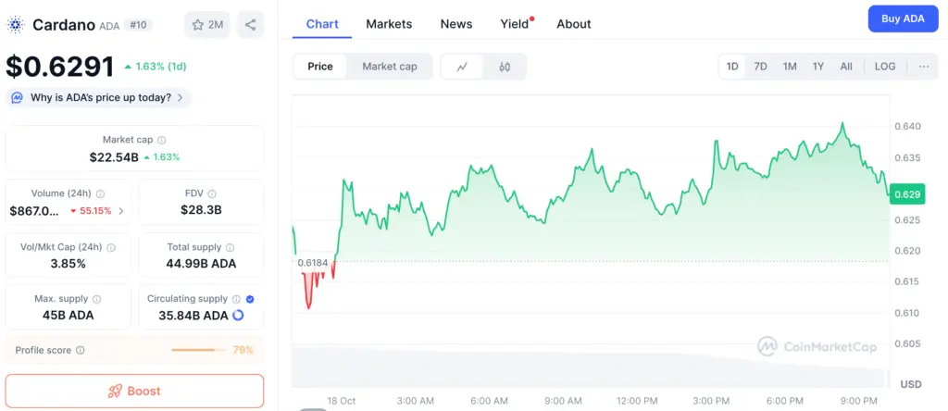Toggle chart to Price view
Image resolution: width=948 pixels, height=411 pixels.
click(320, 67)
